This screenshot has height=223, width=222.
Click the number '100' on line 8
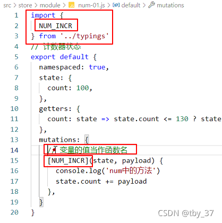82,88
